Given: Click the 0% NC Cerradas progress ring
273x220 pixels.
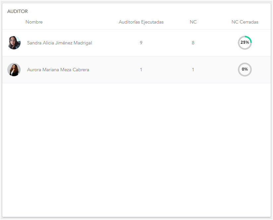Looking at the screenshot, I should tap(245, 70).
